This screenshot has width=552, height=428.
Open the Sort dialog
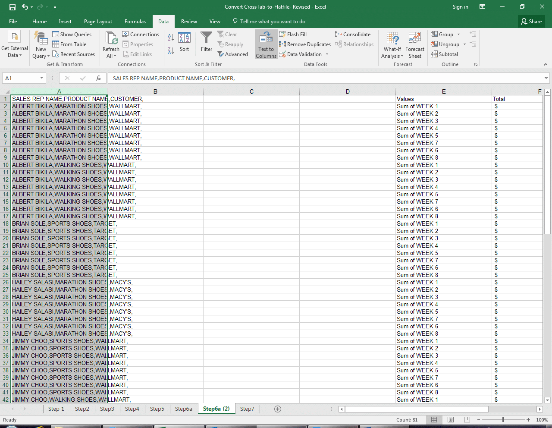(185, 42)
